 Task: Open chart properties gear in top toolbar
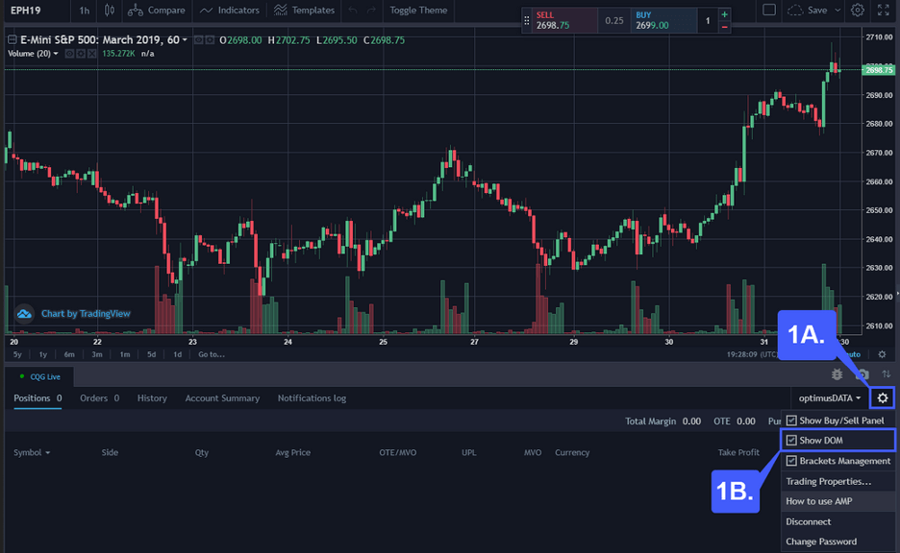[857, 11]
